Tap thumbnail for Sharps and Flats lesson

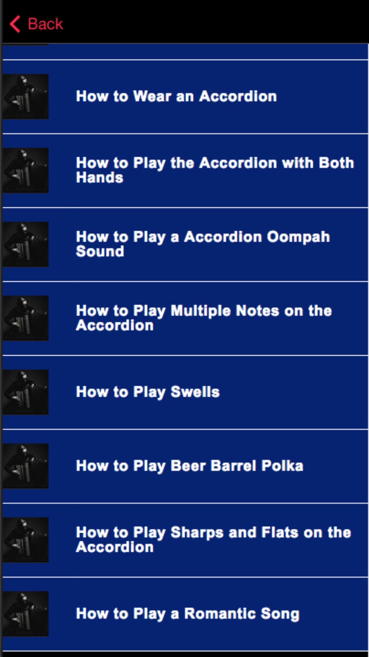25,540
